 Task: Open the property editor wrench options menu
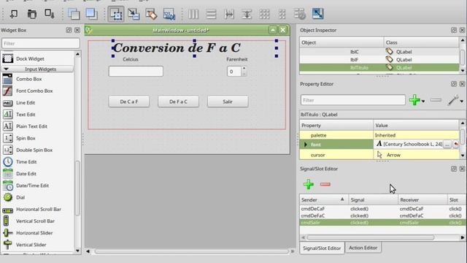tap(455, 101)
